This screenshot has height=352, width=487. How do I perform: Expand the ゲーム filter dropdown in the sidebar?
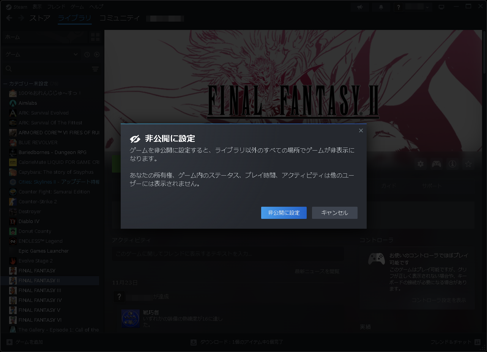(x=42, y=55)
